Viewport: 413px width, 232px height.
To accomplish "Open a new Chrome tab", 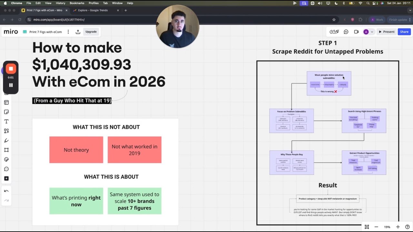I will 126,10.
